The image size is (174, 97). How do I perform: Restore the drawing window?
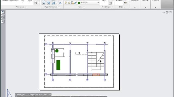(167, 12)
